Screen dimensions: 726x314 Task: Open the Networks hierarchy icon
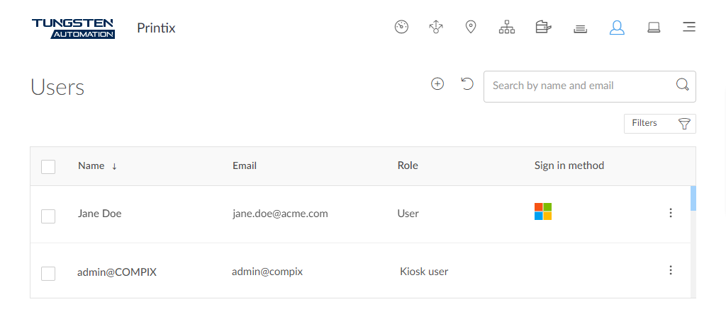(506, 28)
